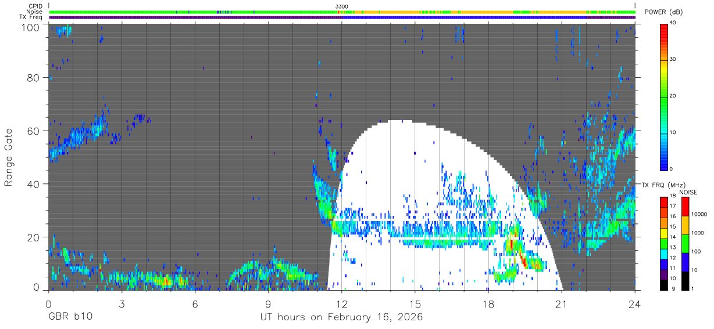Click the '20' tick on Range Gate axis
This screenshot has width=714, height=329.
tap(34, 237)
